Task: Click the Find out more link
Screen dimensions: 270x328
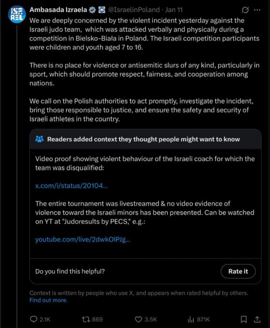Action: [48, 300]
